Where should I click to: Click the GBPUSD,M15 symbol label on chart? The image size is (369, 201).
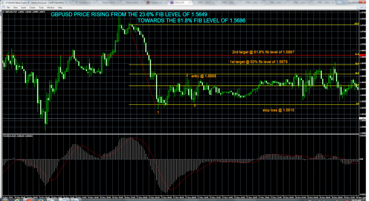11,12
